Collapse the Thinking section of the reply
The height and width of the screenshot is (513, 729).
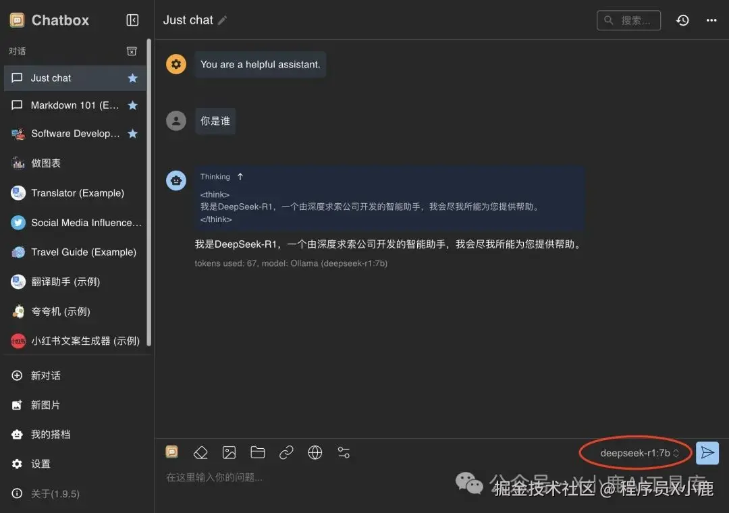pyautogui.click(x=242, y=176)
